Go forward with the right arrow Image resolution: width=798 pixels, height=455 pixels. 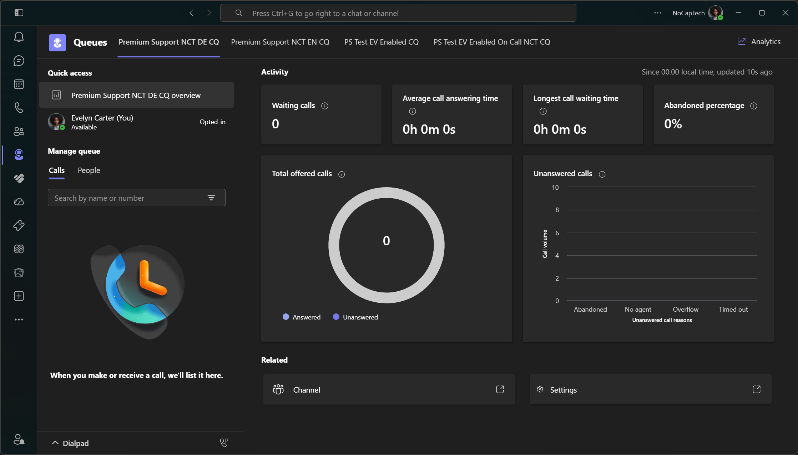[209, 13]
